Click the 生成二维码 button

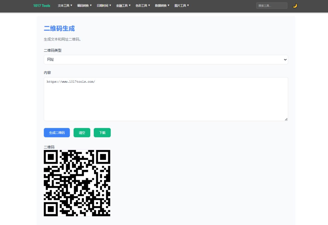tap(57, 133)
